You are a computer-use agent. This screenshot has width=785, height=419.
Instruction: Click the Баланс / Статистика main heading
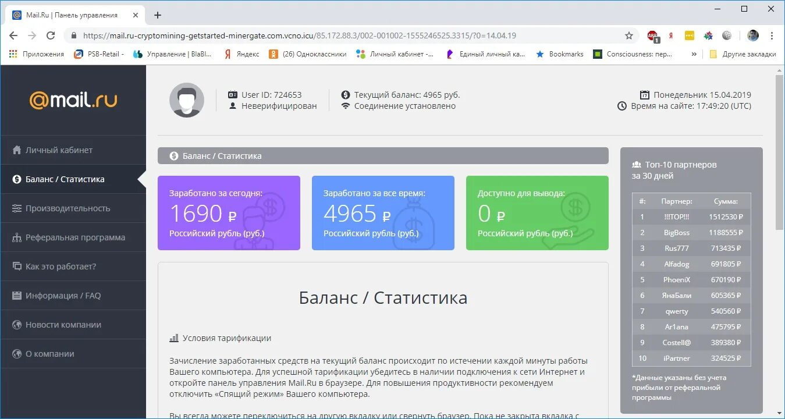[383, 298]
